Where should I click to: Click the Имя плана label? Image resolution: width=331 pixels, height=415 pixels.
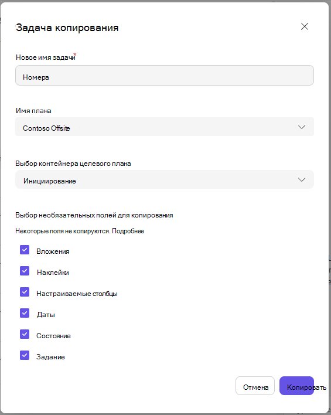point(33,111)
